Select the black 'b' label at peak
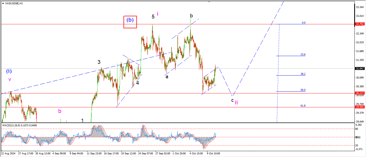Image resolution: width=366 pixels, height=157 pixels. coord(191,15)
